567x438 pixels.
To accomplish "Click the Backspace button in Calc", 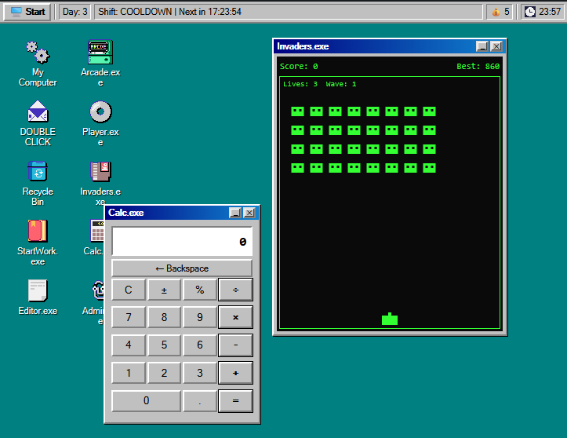I will (182, 268).
